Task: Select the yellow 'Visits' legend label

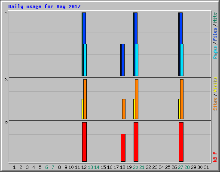Action: click(215, 85)
